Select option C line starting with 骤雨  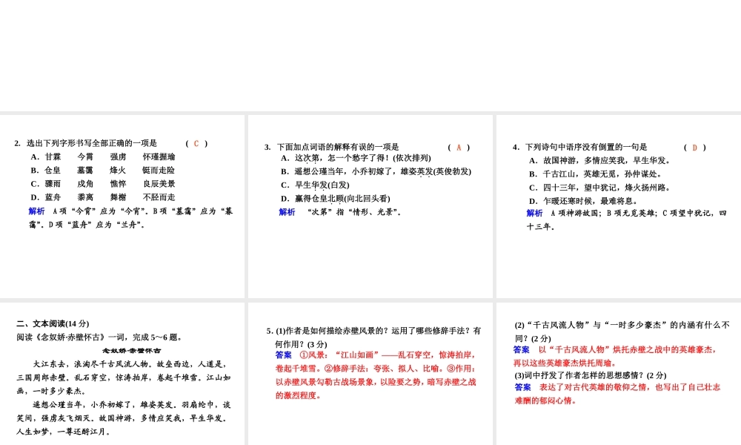103,184
